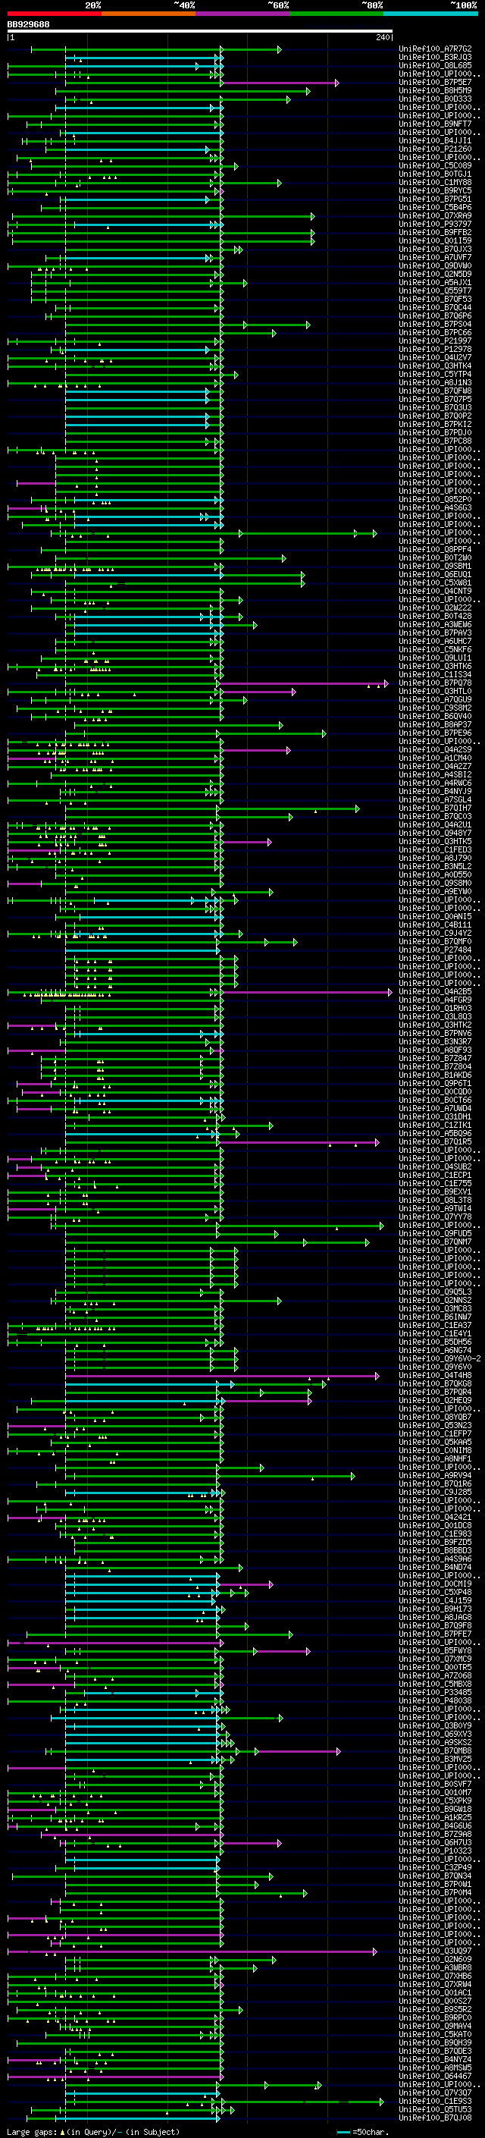Select the UniRef100_Q7XRA9 label
The image size is (485, 2138).
click(435, 216)
